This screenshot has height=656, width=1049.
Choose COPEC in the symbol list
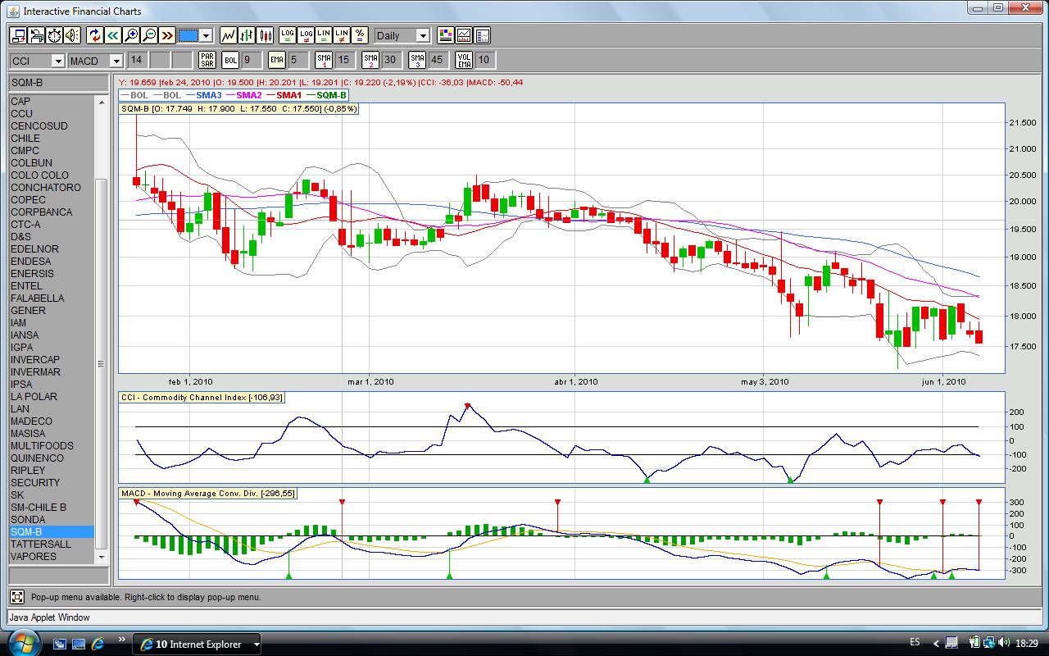pyautogui.click(x=28, y=200)
